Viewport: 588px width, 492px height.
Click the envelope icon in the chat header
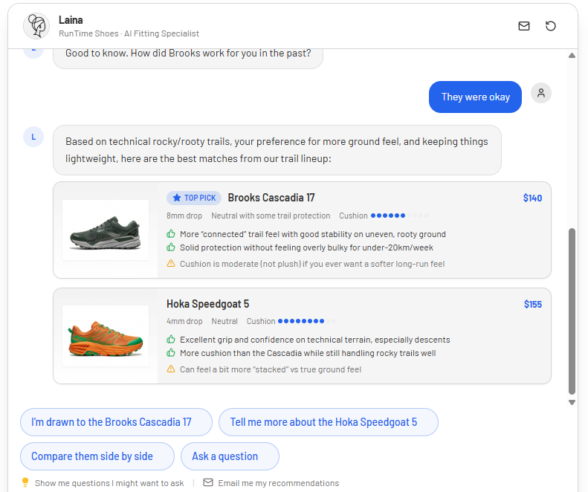pos(524,26)
